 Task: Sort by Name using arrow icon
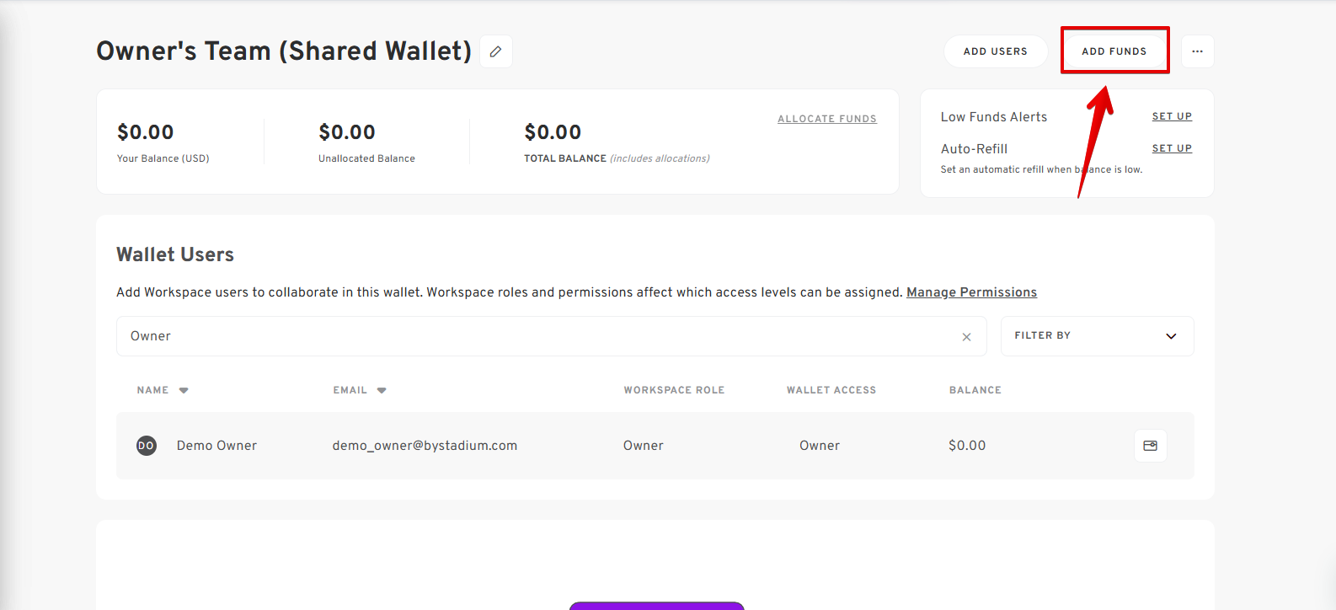pos(184,390)
